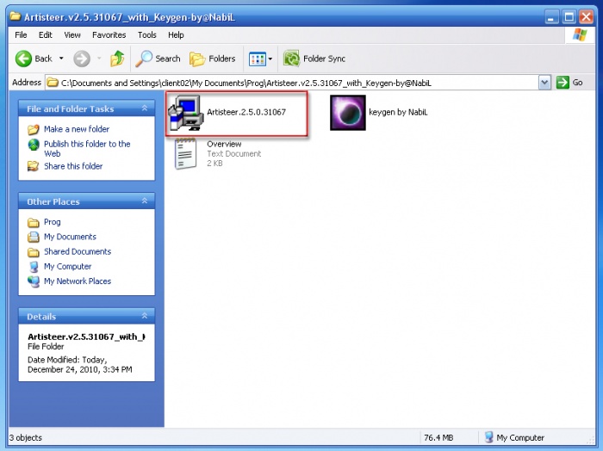Click the 76.4 MB status bar entry
The image size is (603, 451).
[x=438, y=437]
